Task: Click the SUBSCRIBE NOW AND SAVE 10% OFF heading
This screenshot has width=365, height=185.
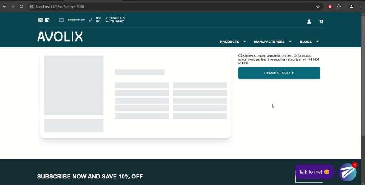Action: pos(90,176)
